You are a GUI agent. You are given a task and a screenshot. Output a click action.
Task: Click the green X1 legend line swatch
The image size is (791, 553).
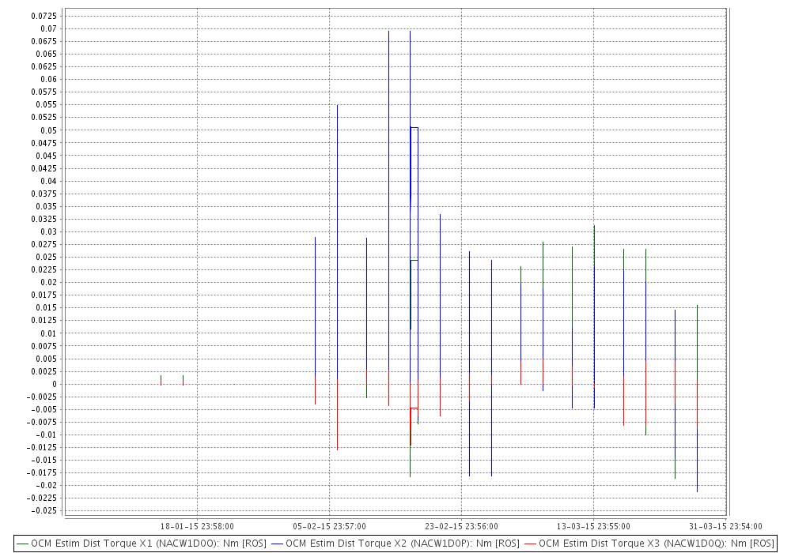[23, 544]
